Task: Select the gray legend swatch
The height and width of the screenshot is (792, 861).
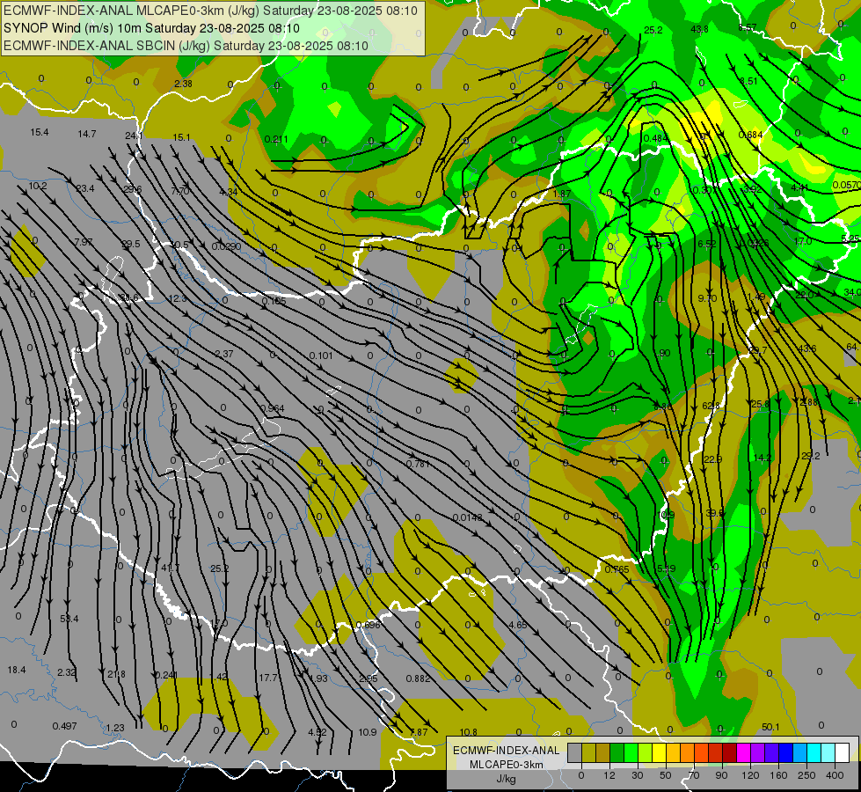Action: coord(574,752)
